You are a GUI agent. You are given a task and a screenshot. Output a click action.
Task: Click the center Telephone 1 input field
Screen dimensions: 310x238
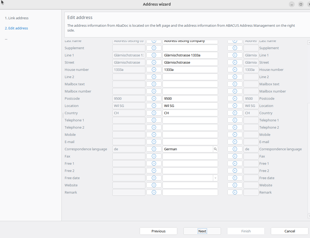pos(190,120)
